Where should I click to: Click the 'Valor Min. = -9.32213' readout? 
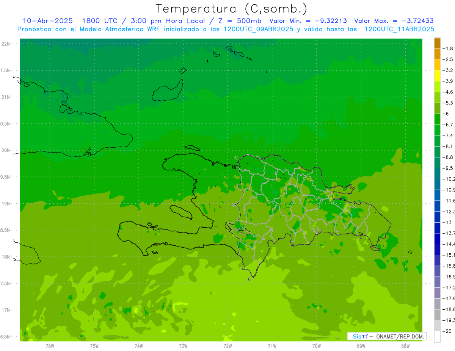308,21
